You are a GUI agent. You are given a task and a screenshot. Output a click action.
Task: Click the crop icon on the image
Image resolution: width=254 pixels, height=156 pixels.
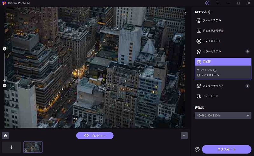point(185,13)
